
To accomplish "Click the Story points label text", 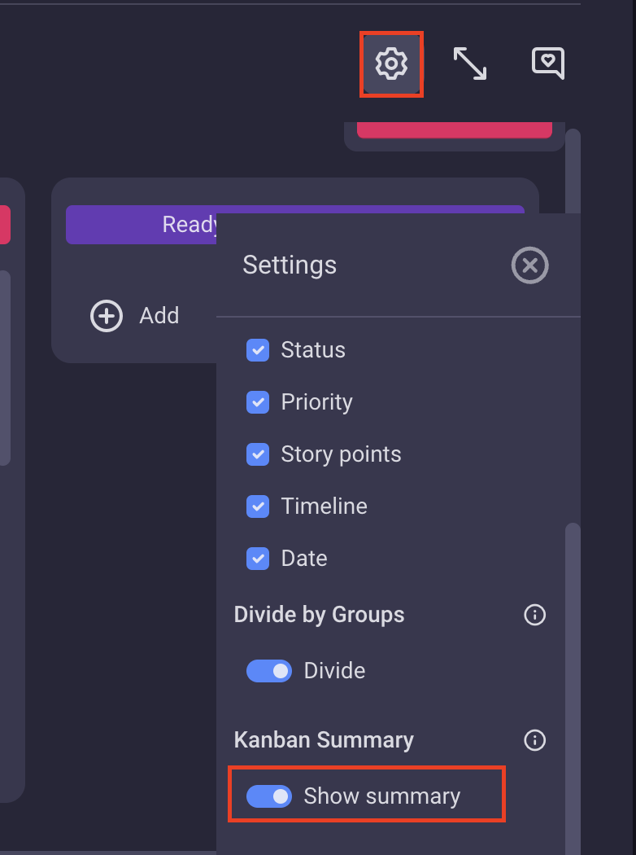I will (341, 454).
